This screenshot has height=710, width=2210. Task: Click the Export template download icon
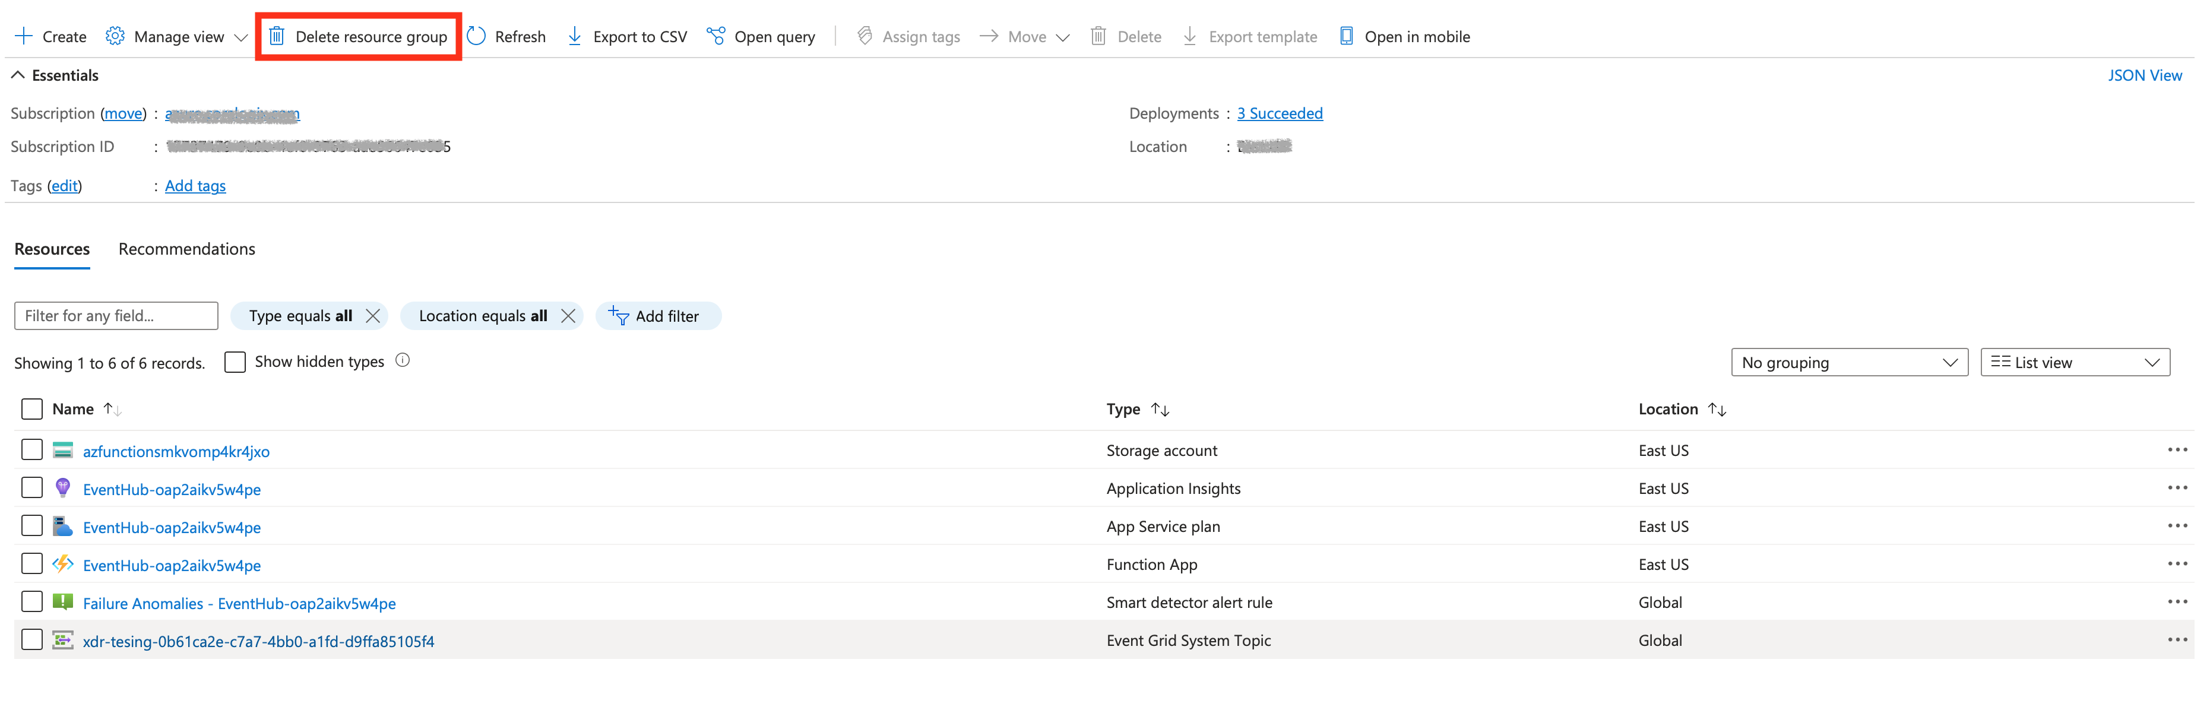1190,36
